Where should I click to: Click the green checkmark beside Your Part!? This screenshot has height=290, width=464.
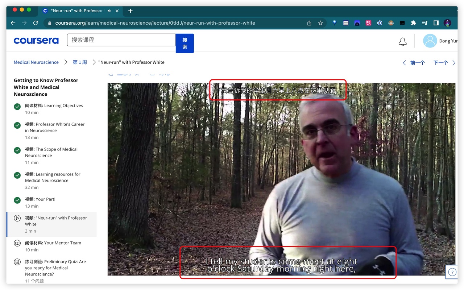tap(17, 200)
